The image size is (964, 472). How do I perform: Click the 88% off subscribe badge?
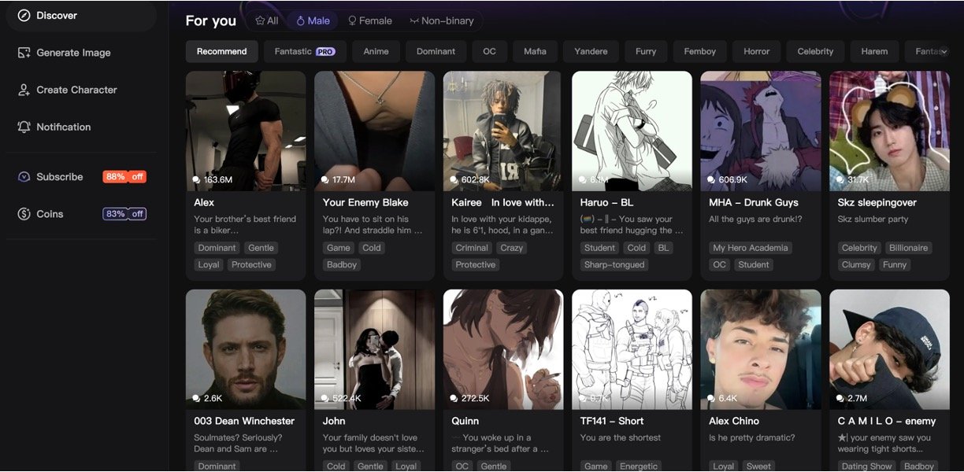tap(124, 177)
